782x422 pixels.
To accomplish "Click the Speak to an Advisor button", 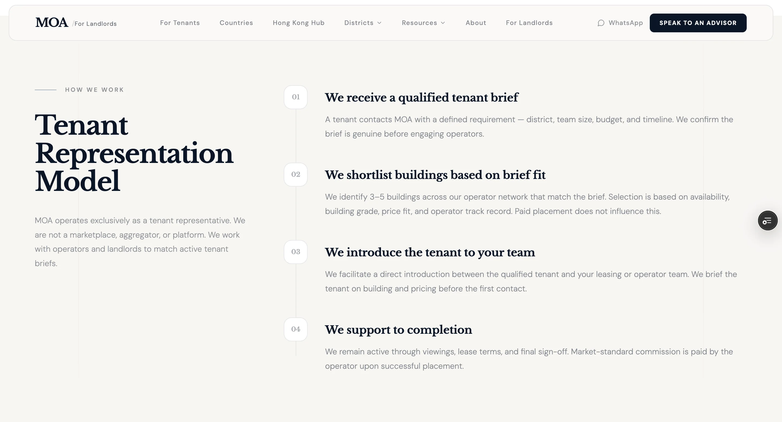I will 698,23.
